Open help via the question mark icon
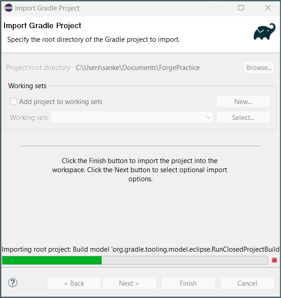The width and height of the screenshot is (281, 298). point(12,283)
